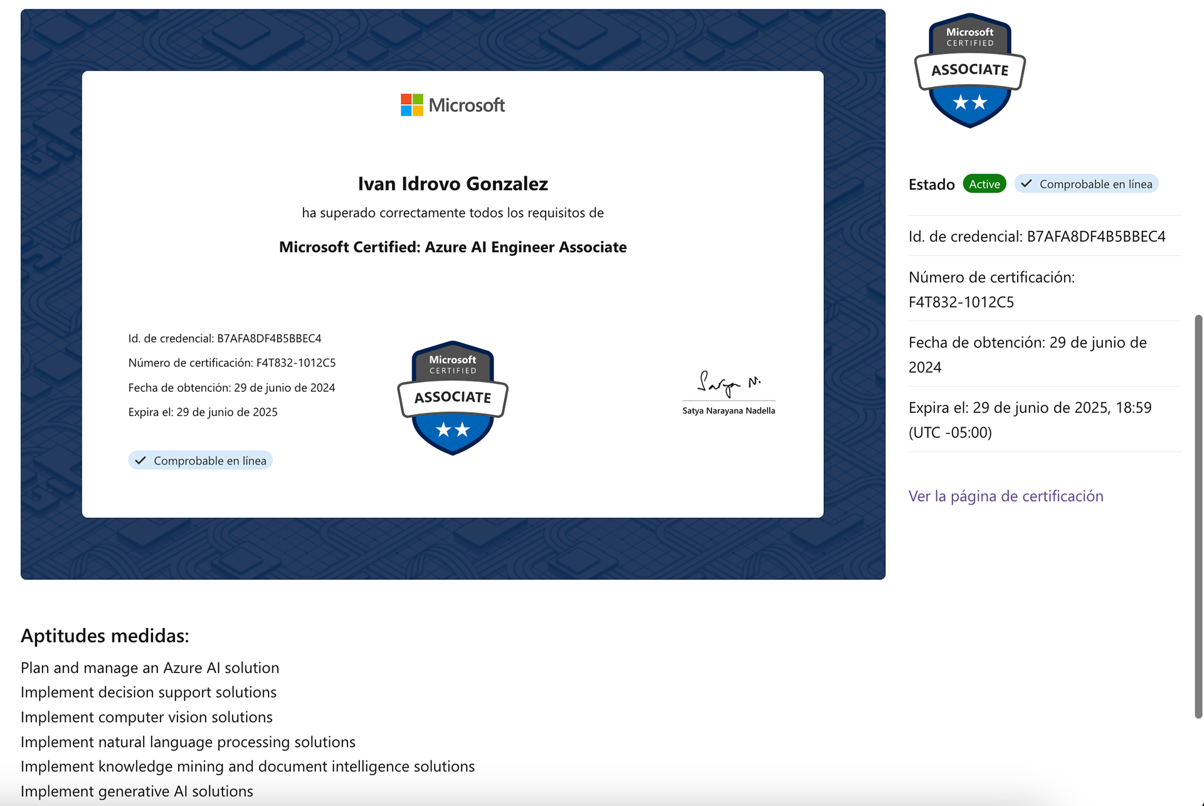Click 'Satya Narayana Nadella' name text
Viewport: 1204px width, 806px height.
click(729, 411)
